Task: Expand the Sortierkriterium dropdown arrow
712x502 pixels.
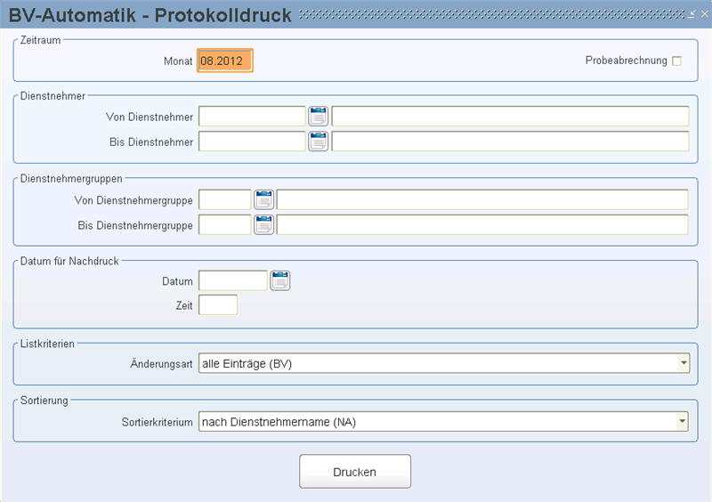Action: pos(682,422)
